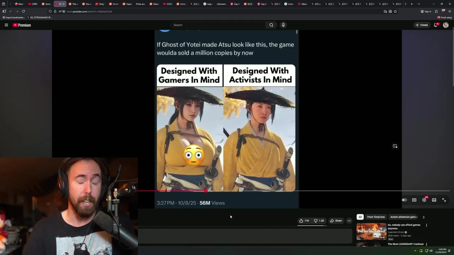Image resolution: width=454 pixels, height=255 pixels.
Task: Switch to the 'Entry' browser tab
Action: coord(100,4)
